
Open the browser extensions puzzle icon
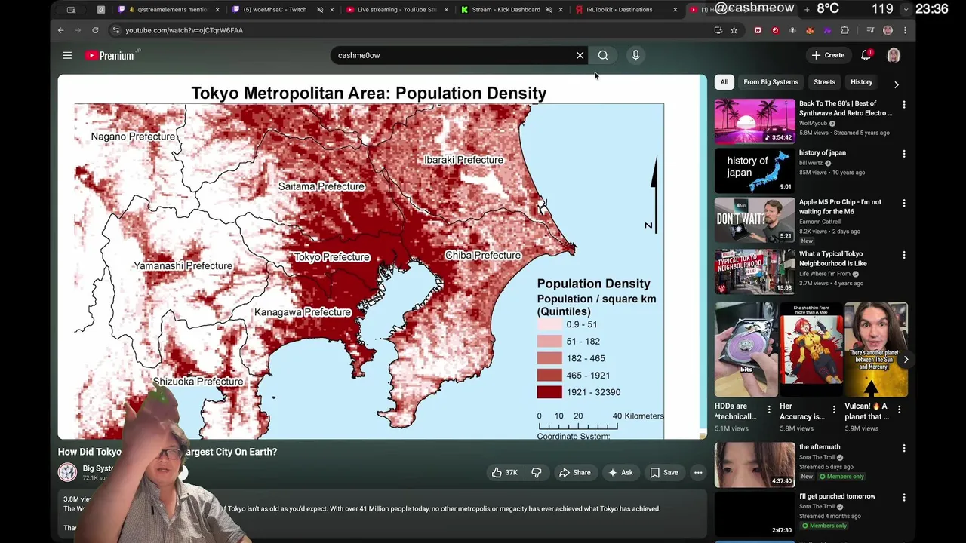click(844, 30)
